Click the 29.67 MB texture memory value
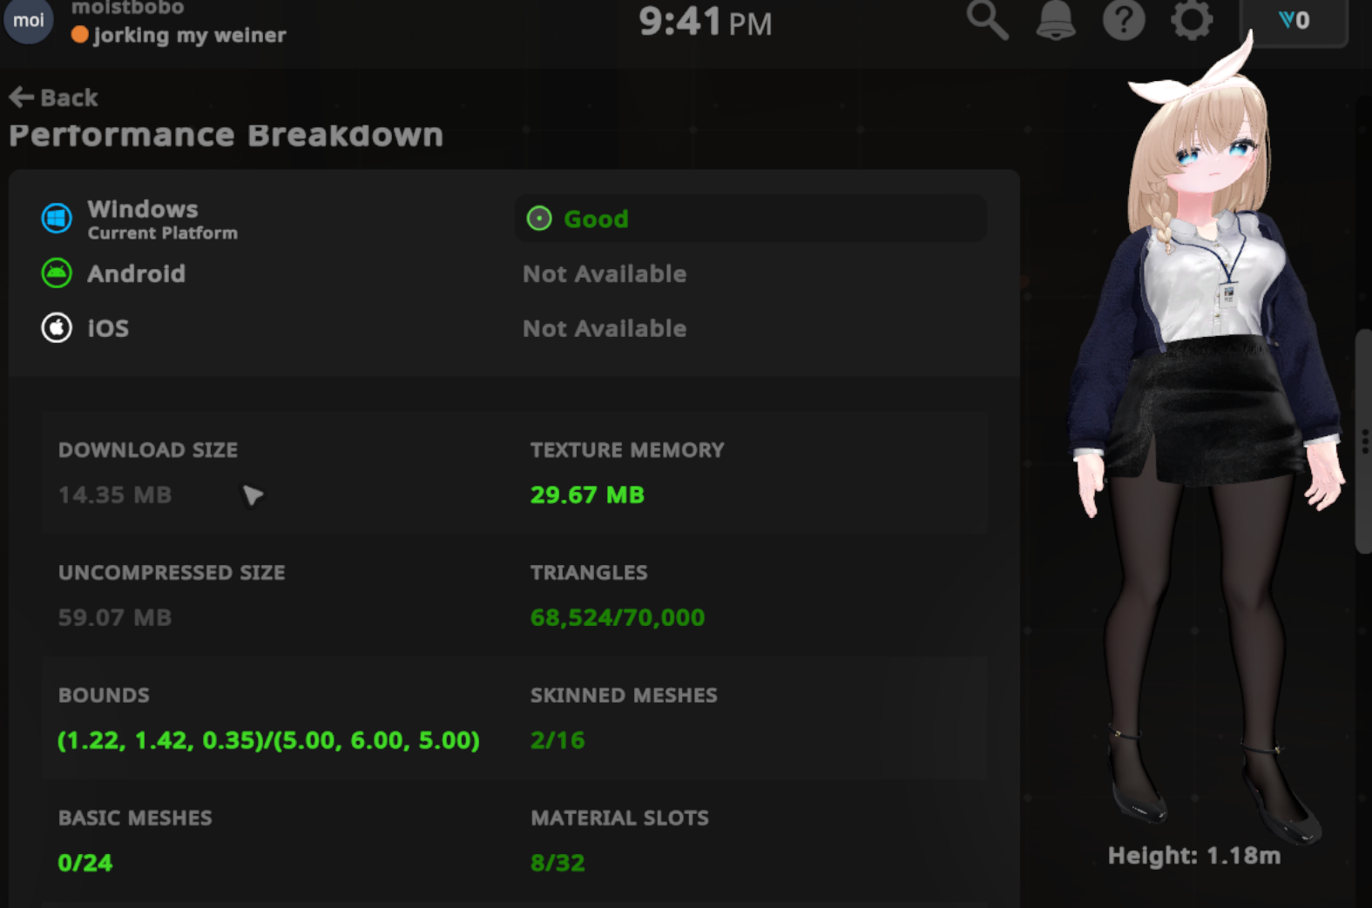 [x=587, y=495]
